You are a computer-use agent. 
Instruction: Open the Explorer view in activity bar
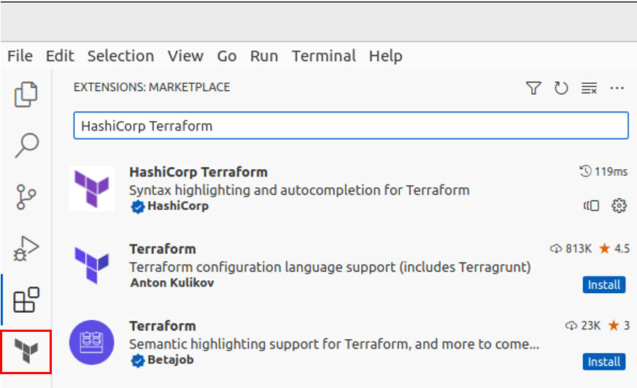pos(26,94)
